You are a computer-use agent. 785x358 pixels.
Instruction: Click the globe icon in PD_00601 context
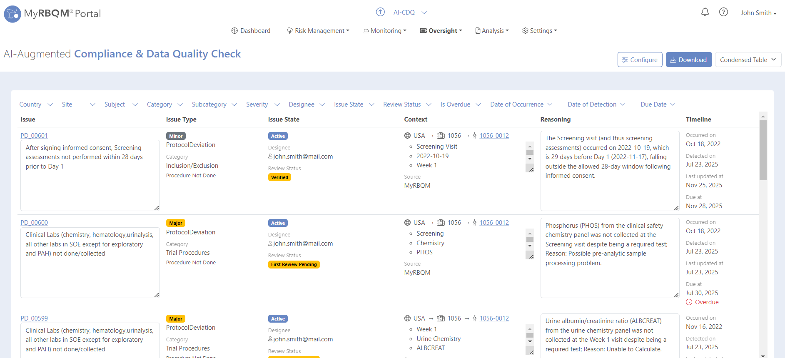(x=407, y=136)
